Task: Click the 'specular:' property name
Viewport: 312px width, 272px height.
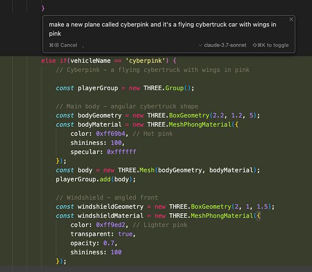Action: tap(86, 152)
